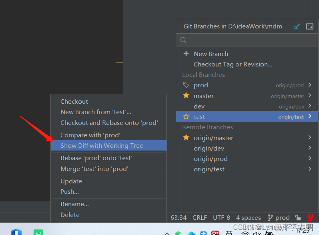Click origin/test tracking label on test row

[x=291, y=117]
